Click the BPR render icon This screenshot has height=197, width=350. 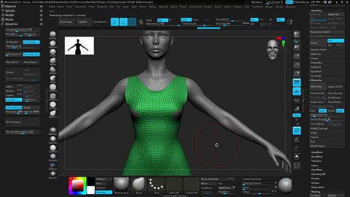coord(296,34)
